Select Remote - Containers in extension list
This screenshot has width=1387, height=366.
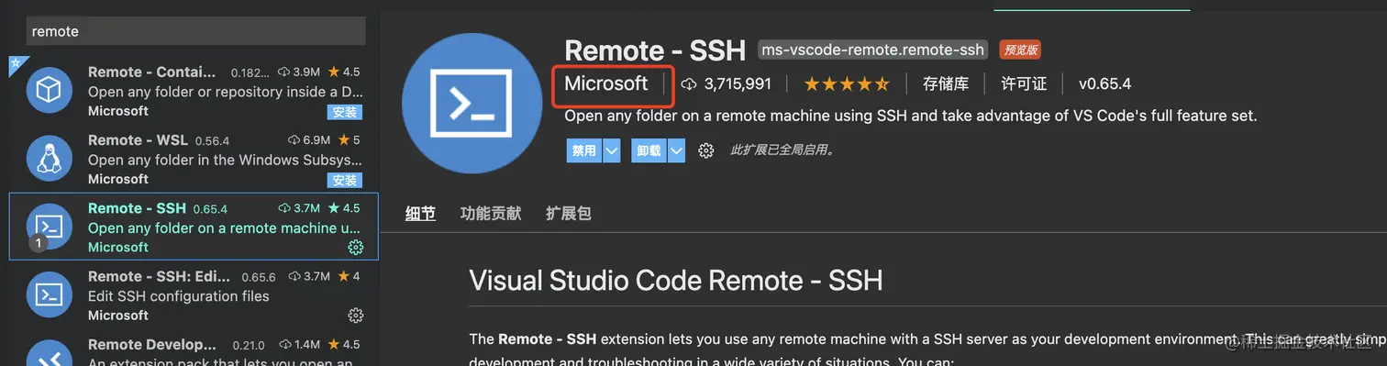pos(194,90)
